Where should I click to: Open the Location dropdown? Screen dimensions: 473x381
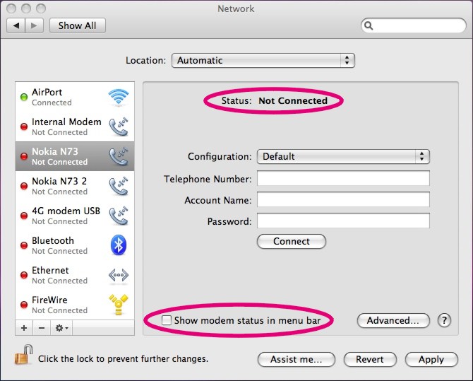coord(263,60)
